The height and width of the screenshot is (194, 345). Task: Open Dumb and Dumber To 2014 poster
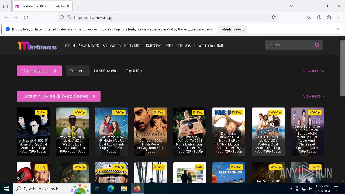190,132
